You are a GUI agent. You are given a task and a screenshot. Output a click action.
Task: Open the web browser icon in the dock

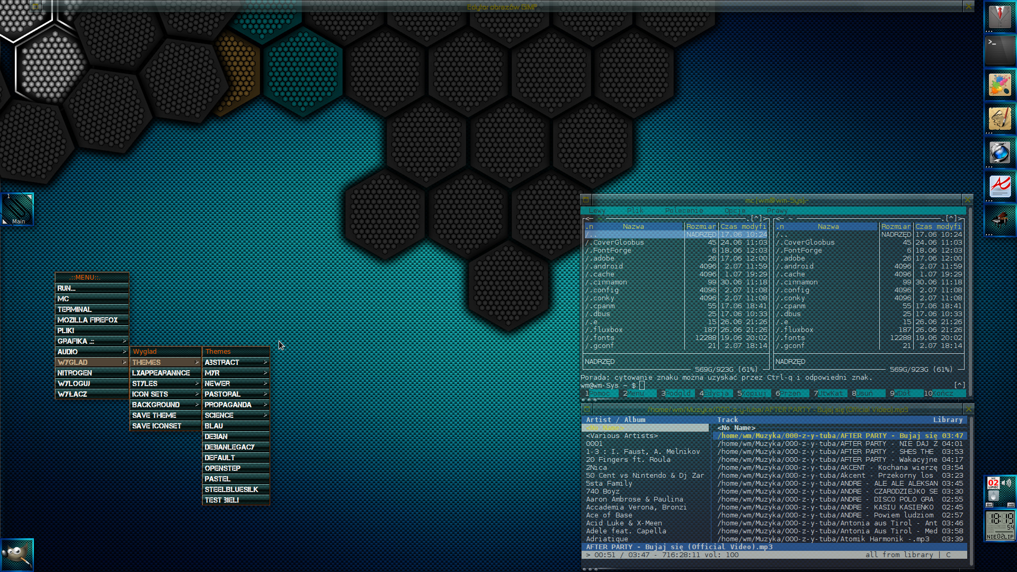[1000, 153]
